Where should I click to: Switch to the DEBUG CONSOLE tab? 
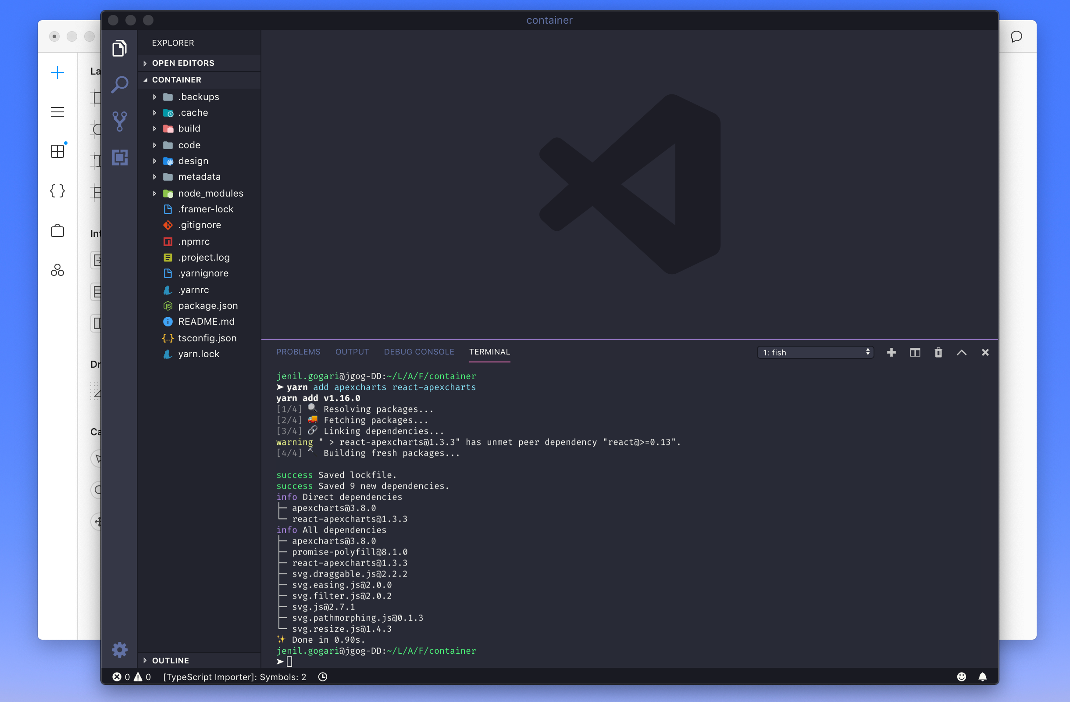418,352
